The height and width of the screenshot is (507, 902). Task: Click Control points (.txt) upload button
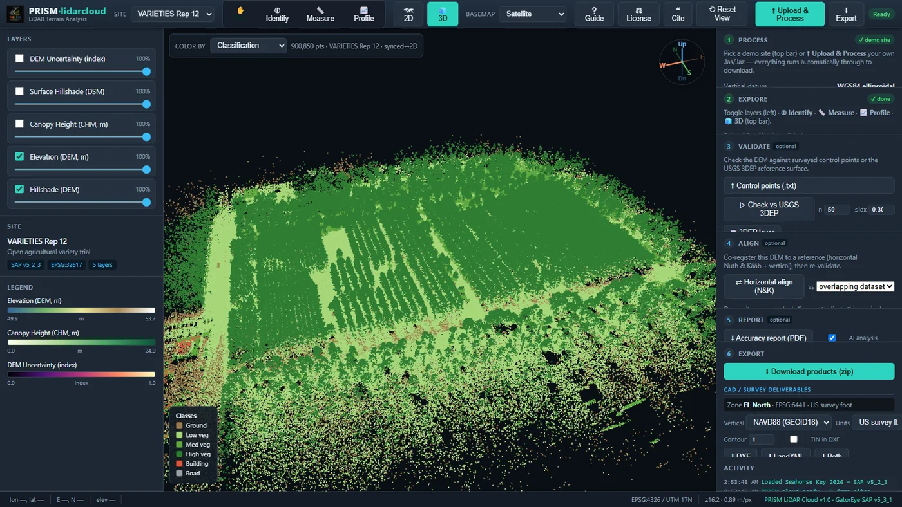809,186
